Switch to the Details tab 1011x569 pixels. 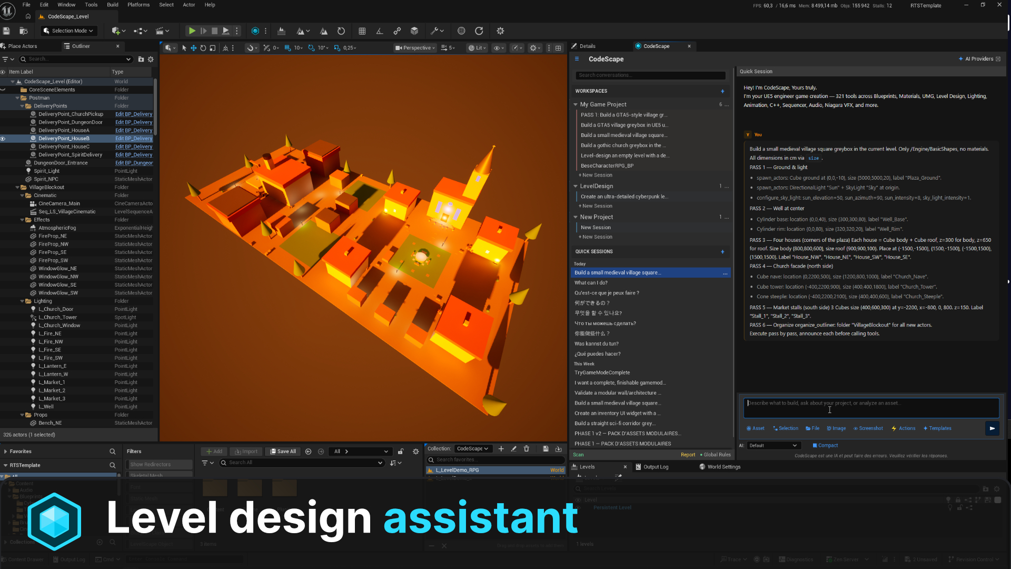click(587, 46)
